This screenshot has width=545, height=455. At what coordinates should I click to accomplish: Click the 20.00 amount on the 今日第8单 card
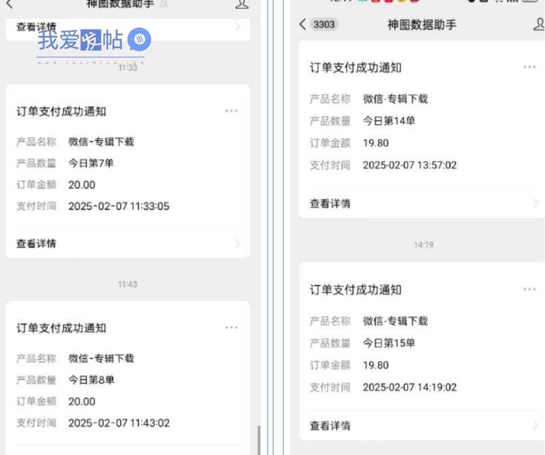point(82,402)
